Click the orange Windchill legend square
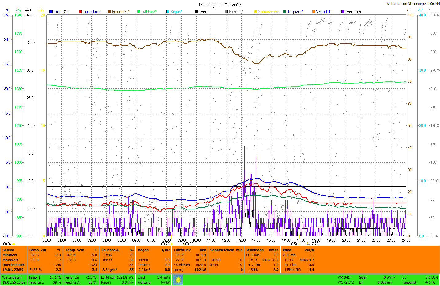This screenshot has width=440, height=286. (314, 12)
